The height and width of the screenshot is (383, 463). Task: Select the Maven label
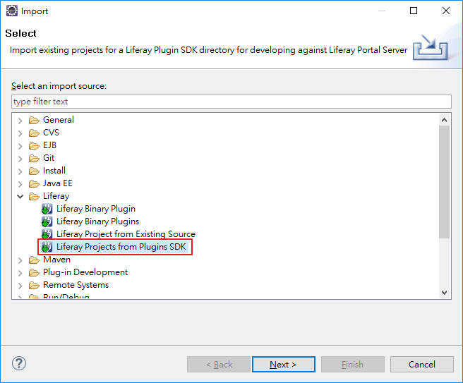point(56,260)
